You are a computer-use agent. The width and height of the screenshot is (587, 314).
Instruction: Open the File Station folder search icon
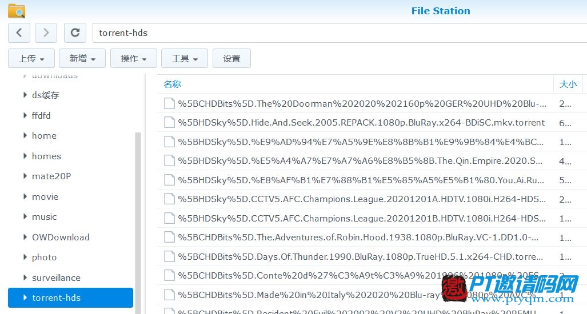point(17,11)
